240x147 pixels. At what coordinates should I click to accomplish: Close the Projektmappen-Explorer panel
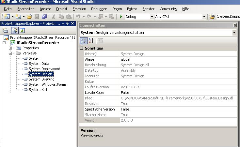pyautogui.click(x=72, y=23)
